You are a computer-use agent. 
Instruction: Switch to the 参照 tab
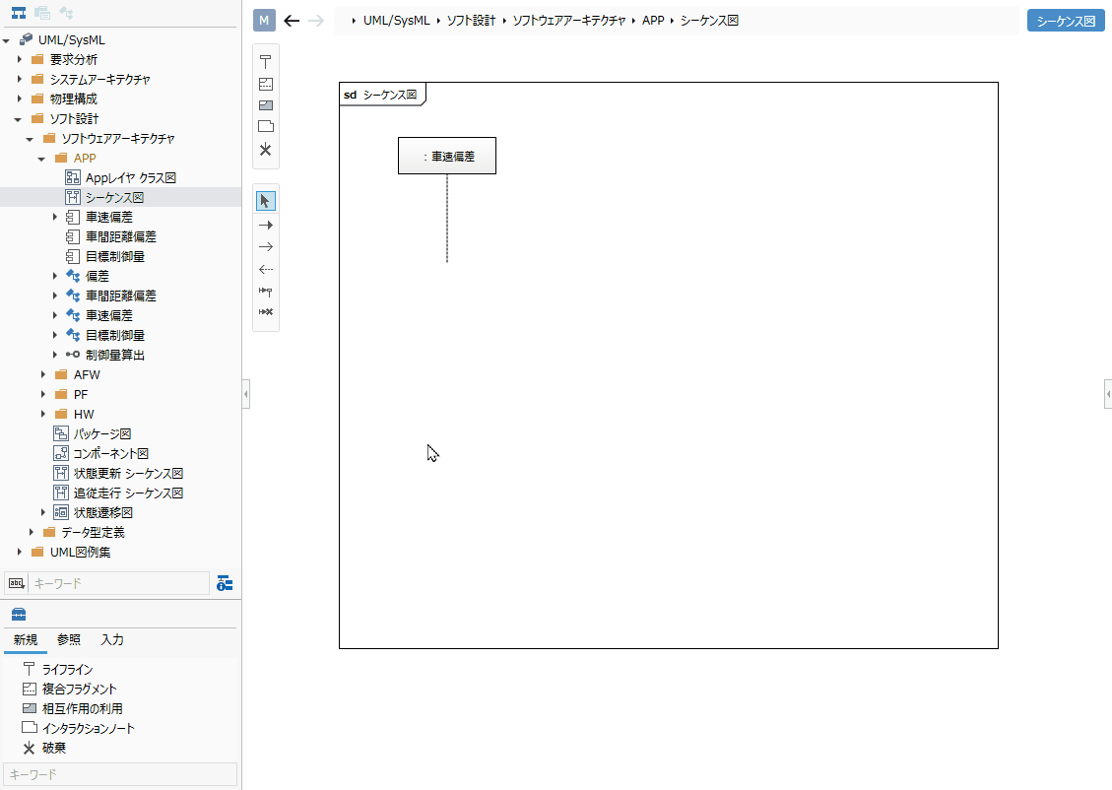(x=69, y=639)
